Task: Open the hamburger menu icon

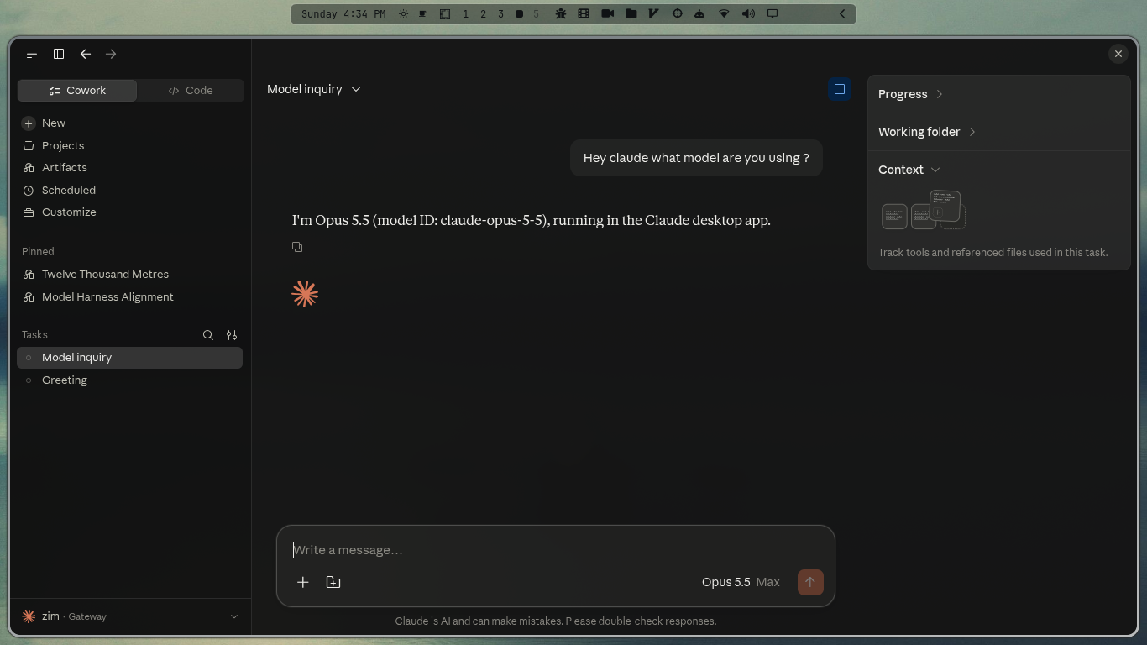Action: click(x=32, y=54)
